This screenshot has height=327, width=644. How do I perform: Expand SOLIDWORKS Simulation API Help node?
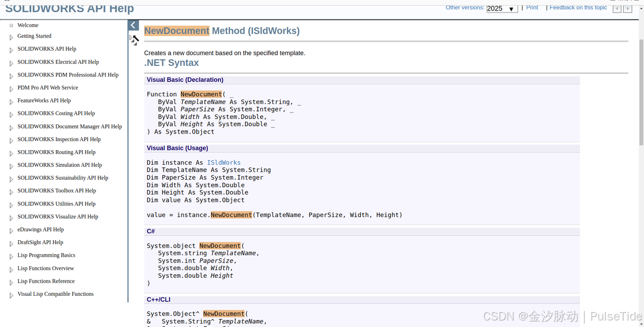click(x=11, y=166)
